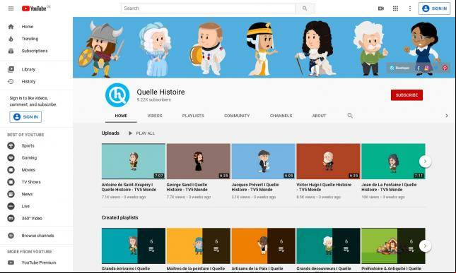Open the Pinterest link in banner

[445, 68]
